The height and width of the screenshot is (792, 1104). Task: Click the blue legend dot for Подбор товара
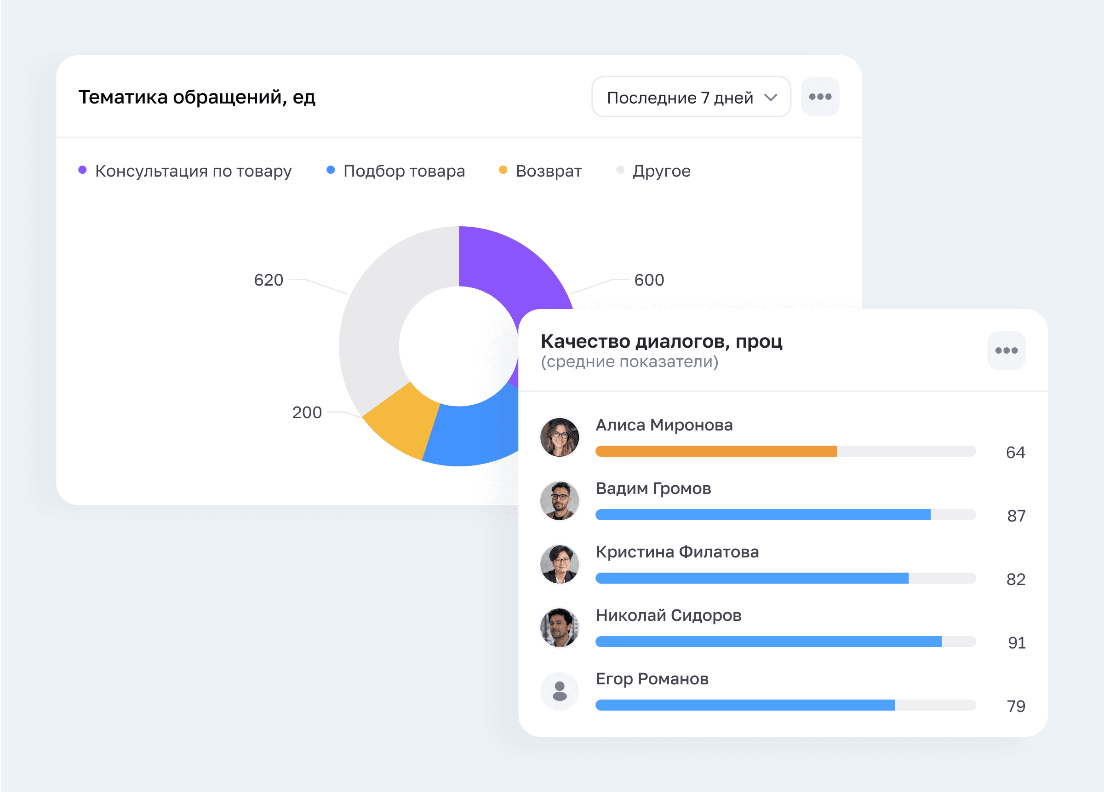[331, 170]
